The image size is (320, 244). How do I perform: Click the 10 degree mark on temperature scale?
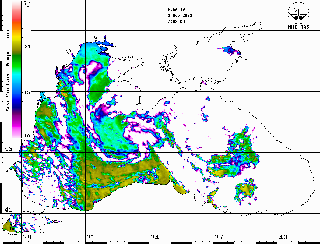(27, 136)
